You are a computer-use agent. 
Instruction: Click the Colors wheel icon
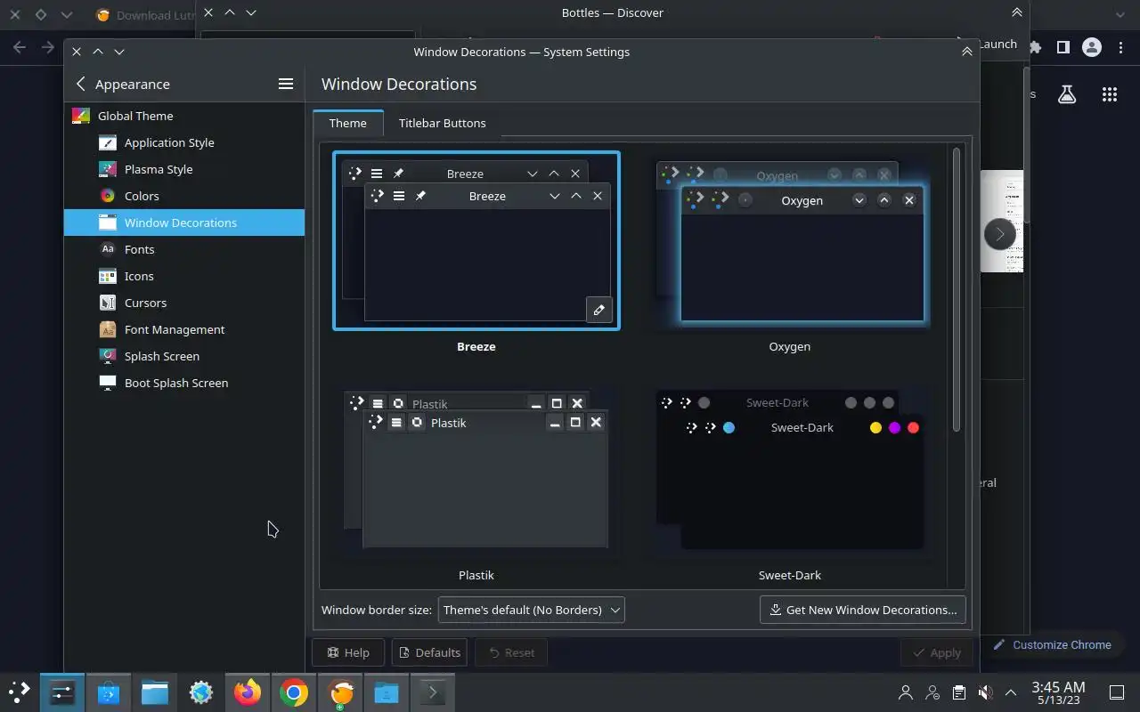tap(108, 196)
